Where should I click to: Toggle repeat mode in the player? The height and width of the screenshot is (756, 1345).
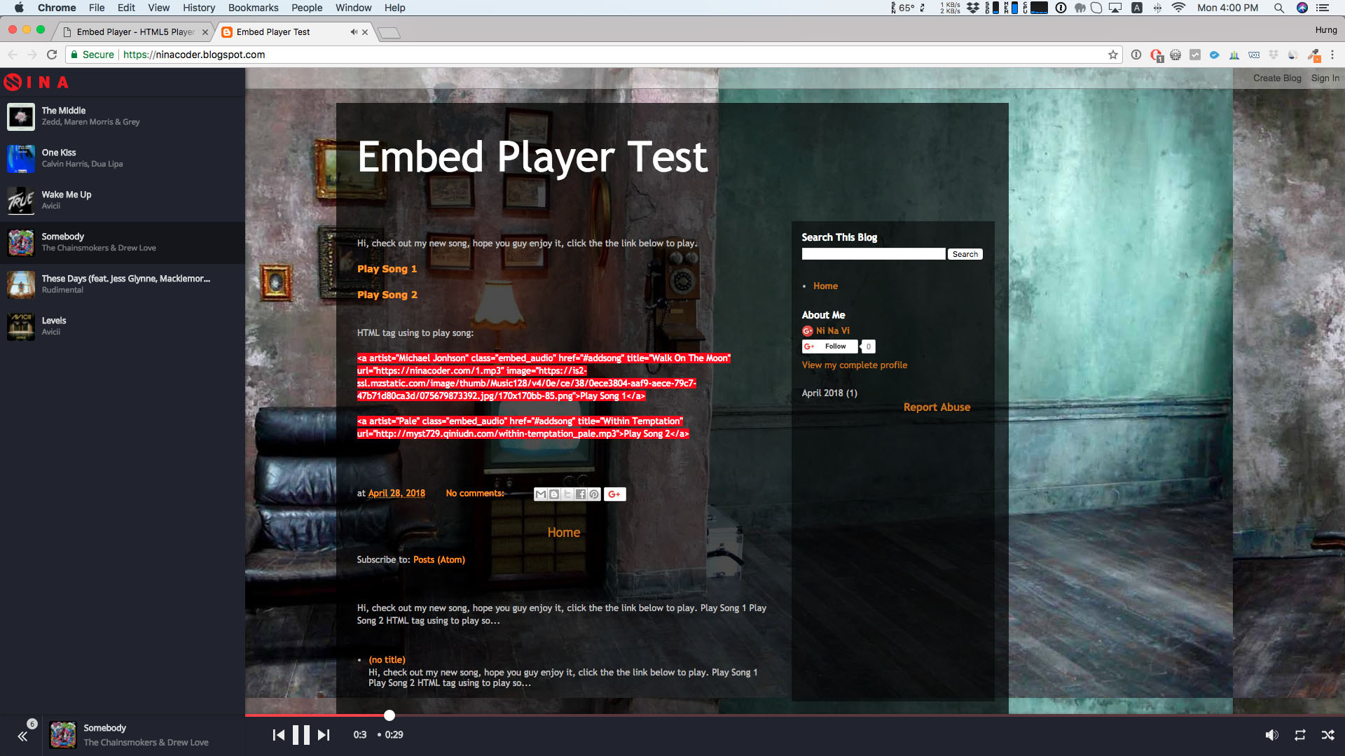pyautogui.click(x=1300, y=735)
